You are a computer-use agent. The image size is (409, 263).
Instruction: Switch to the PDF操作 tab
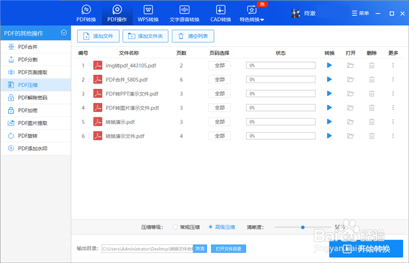point(117,13)
